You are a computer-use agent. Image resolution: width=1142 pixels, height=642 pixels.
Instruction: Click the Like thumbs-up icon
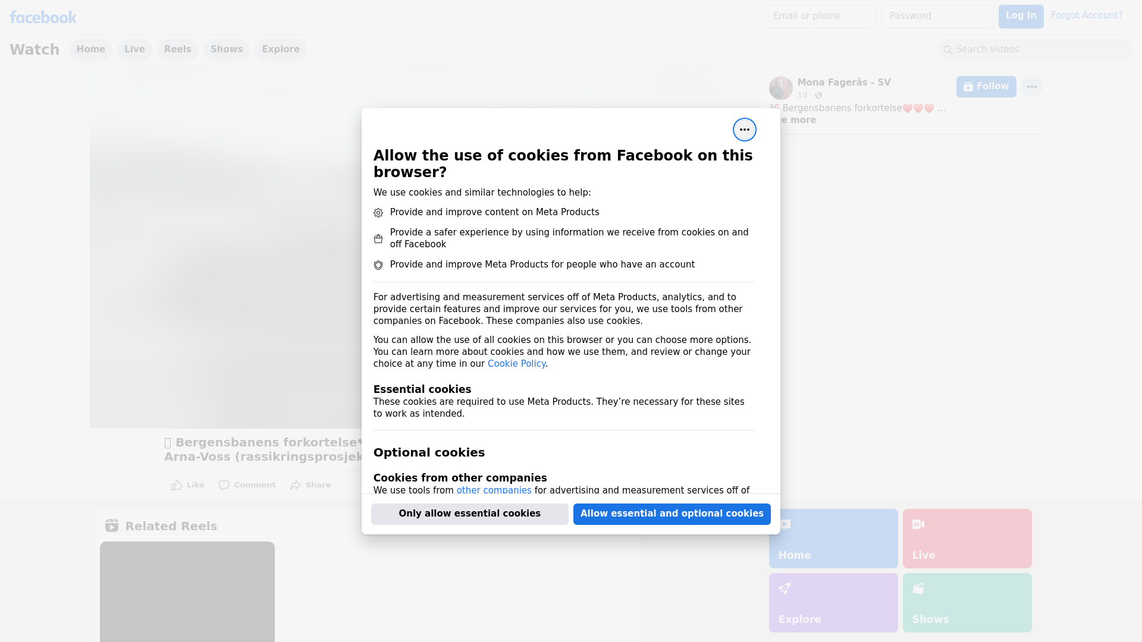[x=177, y=485]
